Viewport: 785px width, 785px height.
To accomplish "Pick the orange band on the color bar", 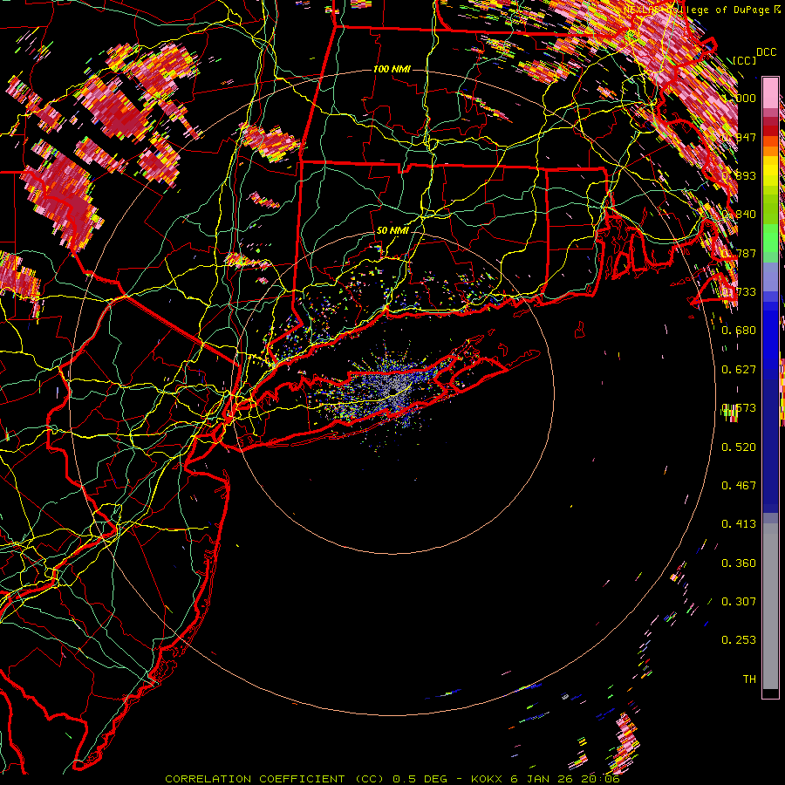I will (770, 151).
